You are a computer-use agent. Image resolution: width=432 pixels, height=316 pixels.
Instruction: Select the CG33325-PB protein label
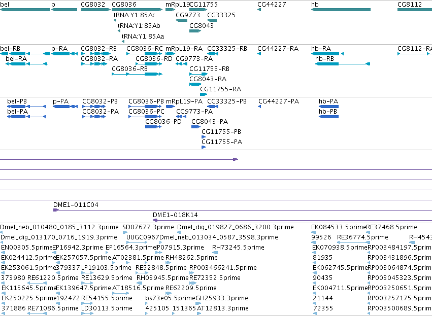click(x=227, y=101)
